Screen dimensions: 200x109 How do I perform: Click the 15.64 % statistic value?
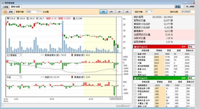[169, 35]
